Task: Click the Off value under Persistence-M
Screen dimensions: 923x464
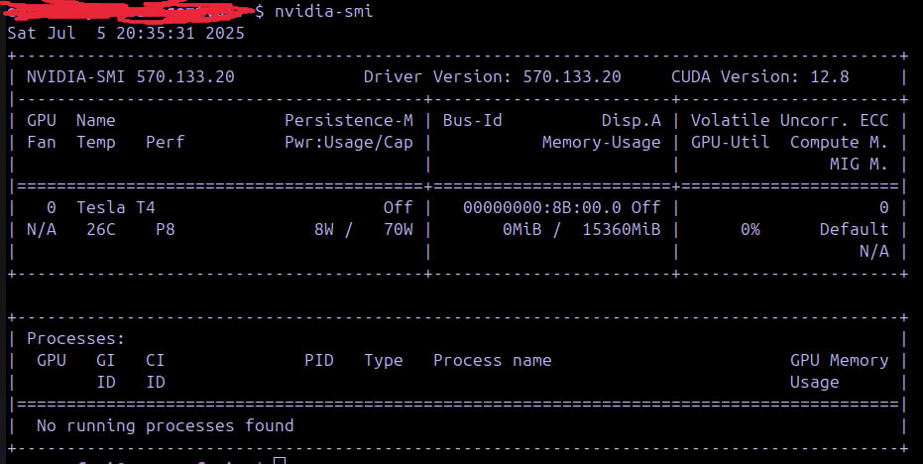Action: pyautogui.click(x=398, y=208)
